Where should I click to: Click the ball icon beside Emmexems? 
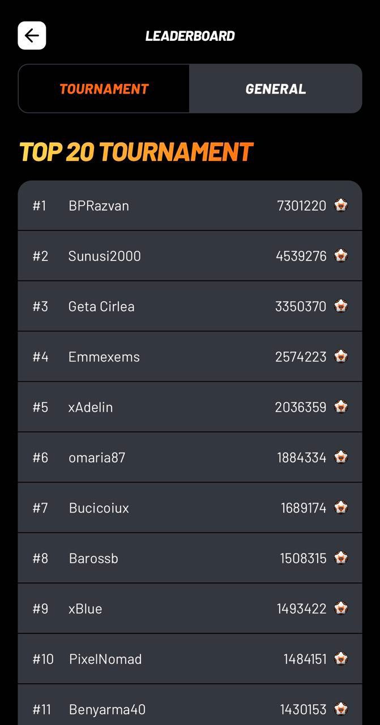342,356
